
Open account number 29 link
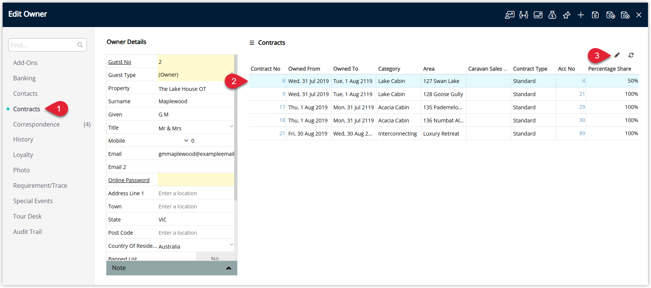(582, 107)
